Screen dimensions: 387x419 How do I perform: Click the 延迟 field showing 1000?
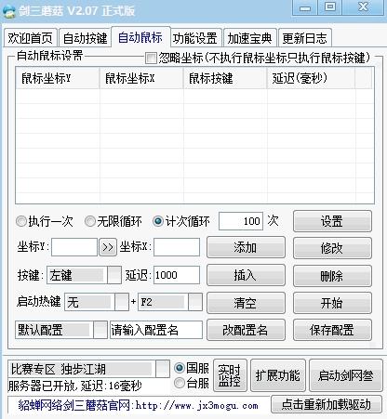pos(177,275)
